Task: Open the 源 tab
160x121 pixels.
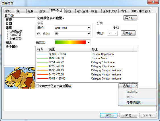Action: pyautogui.click(x=21, y=11)
